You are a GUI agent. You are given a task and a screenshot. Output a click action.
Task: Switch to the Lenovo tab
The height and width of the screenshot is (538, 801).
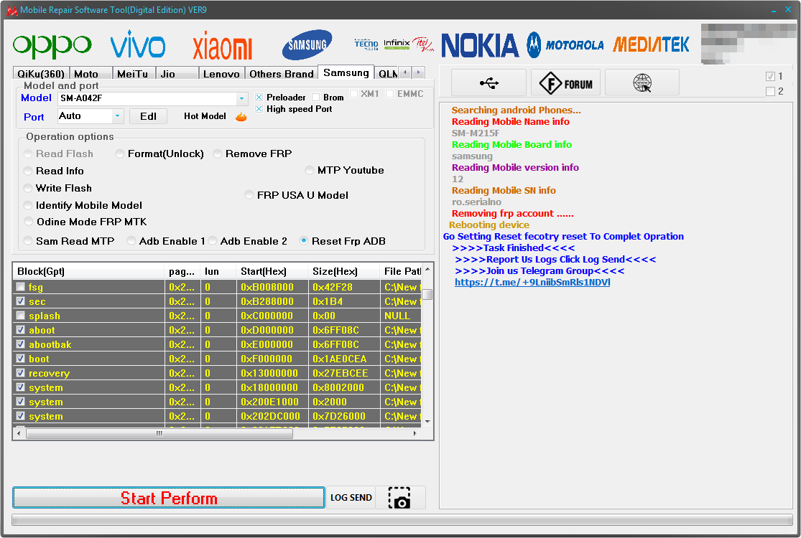[221, 74]
